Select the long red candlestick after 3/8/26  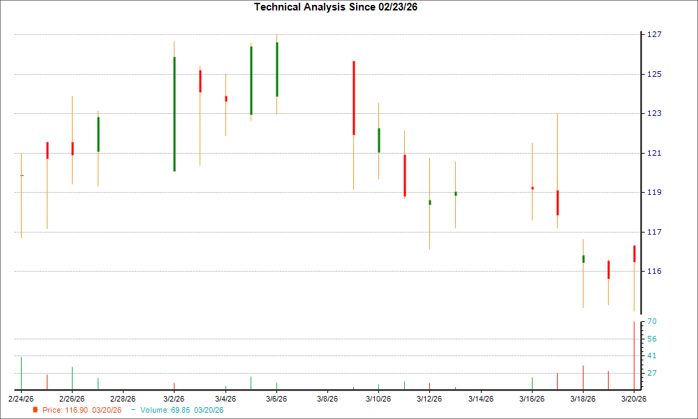[x=354, y=98]
